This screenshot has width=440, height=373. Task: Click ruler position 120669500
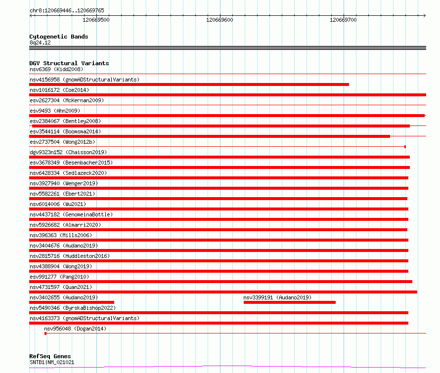[96, 20]
